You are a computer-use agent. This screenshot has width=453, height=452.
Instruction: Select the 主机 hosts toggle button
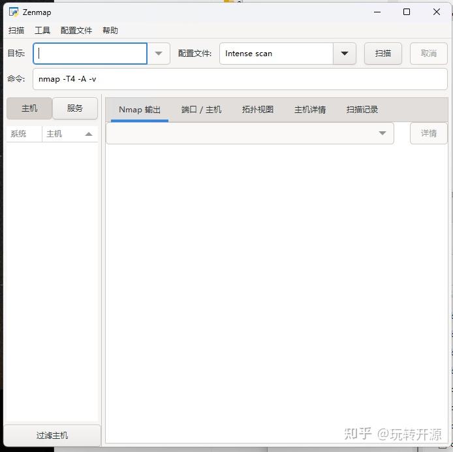29,108
